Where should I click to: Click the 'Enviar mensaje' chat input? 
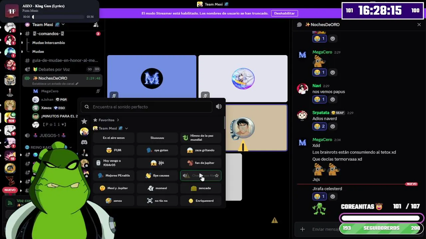click(x=325, y=229)
